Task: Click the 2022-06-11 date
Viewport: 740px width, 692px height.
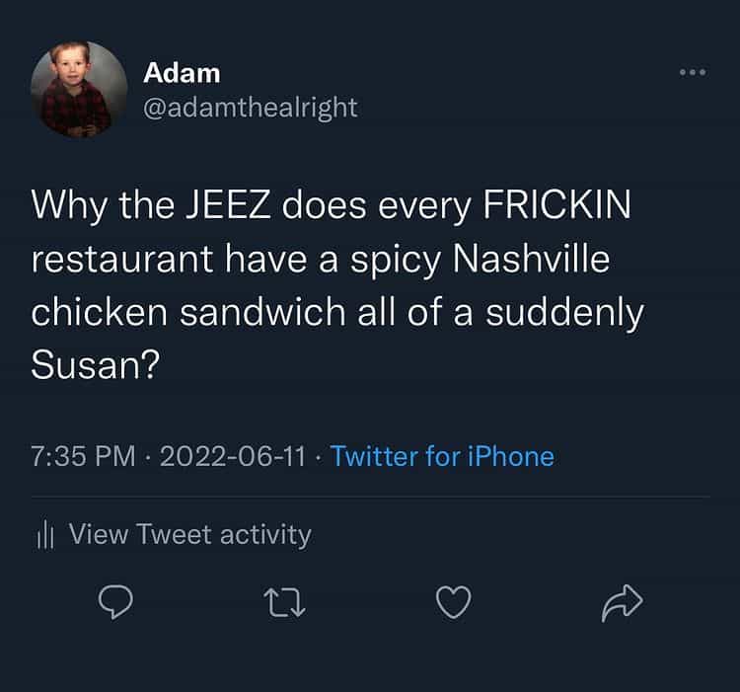Action: pyautogui.click(x=232, y=456)
